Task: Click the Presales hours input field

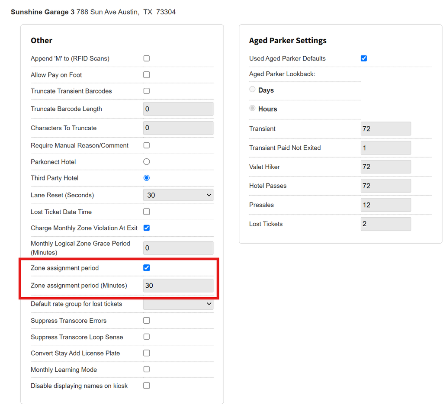Action: tap(385, 205)
